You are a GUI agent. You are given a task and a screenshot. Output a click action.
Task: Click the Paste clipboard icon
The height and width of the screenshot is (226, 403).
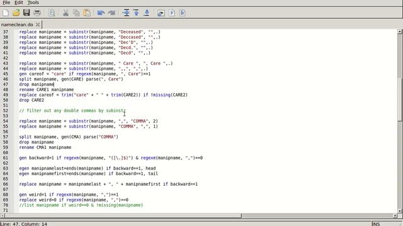(x=87, y=13)
